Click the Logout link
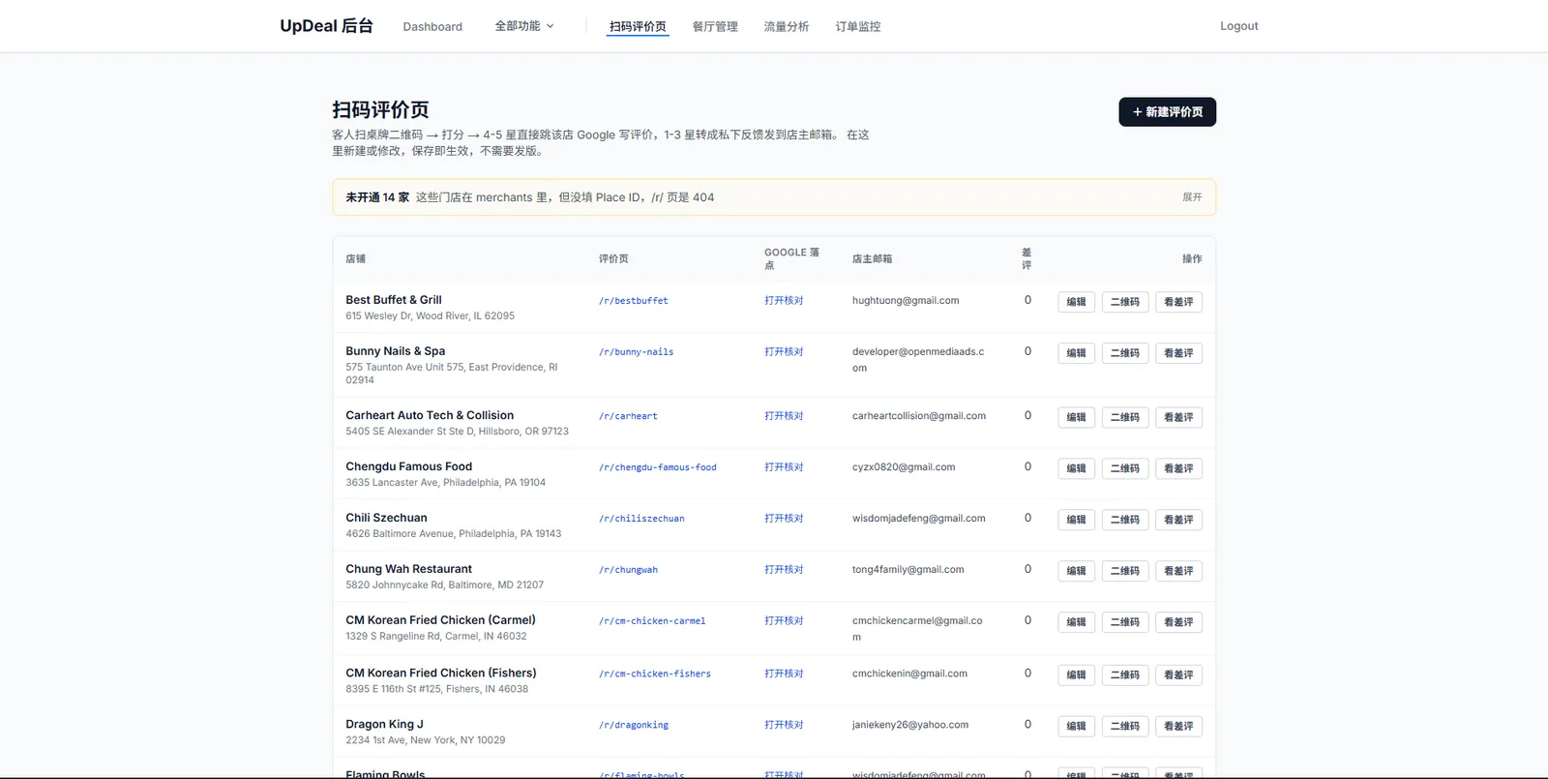Screen dimensions: 1548x779 click(x=1239, y=26)
